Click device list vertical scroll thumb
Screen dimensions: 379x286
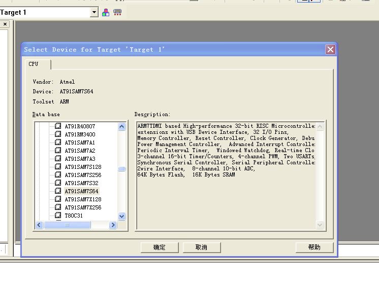122,169
